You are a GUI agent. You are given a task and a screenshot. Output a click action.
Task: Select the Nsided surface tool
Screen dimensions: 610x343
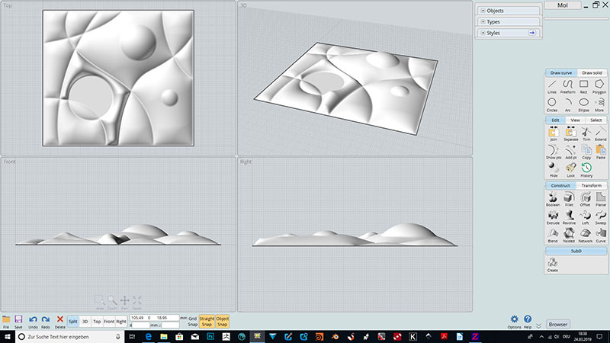pos(569,236)
